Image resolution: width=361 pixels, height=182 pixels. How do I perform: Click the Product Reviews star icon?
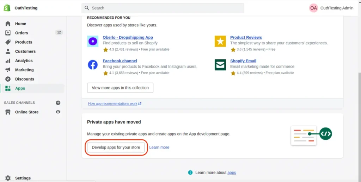pos(220,41)
